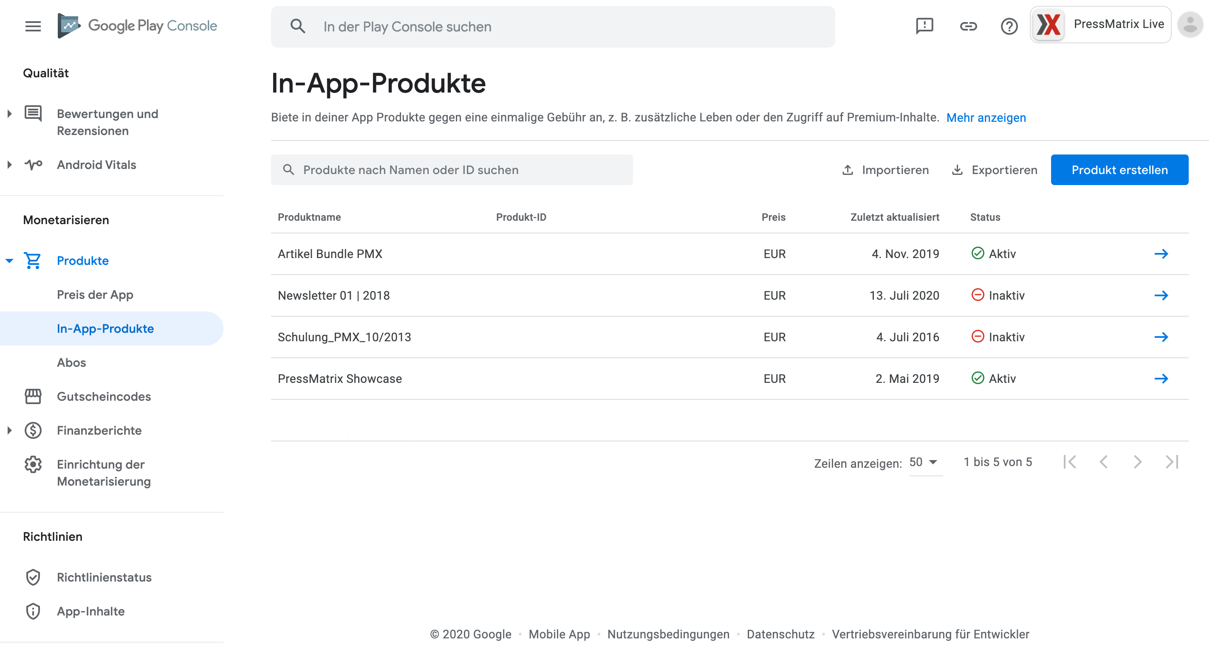This screenshot has height=663, width=1221.
Task: Focus the Play Console search field
Action: point(553,26)
